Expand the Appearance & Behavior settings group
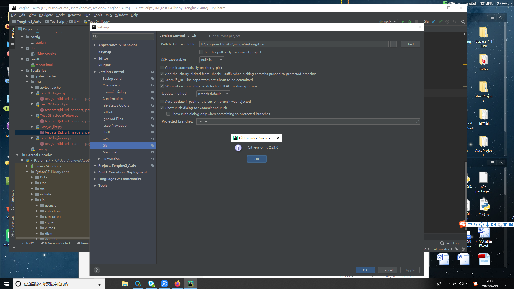The image size is (514, 289). (95, 45)
